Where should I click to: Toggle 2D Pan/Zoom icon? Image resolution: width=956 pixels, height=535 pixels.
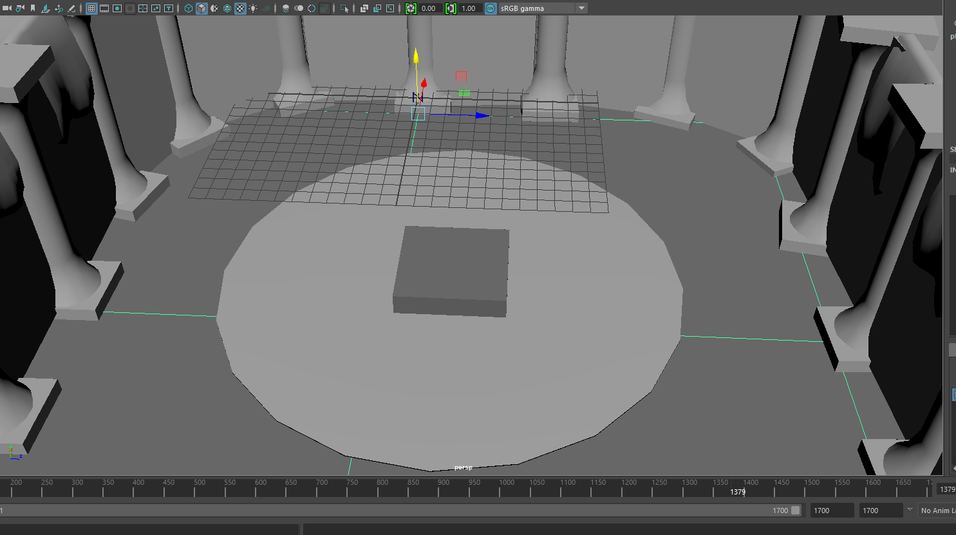(x=59, y=8)
